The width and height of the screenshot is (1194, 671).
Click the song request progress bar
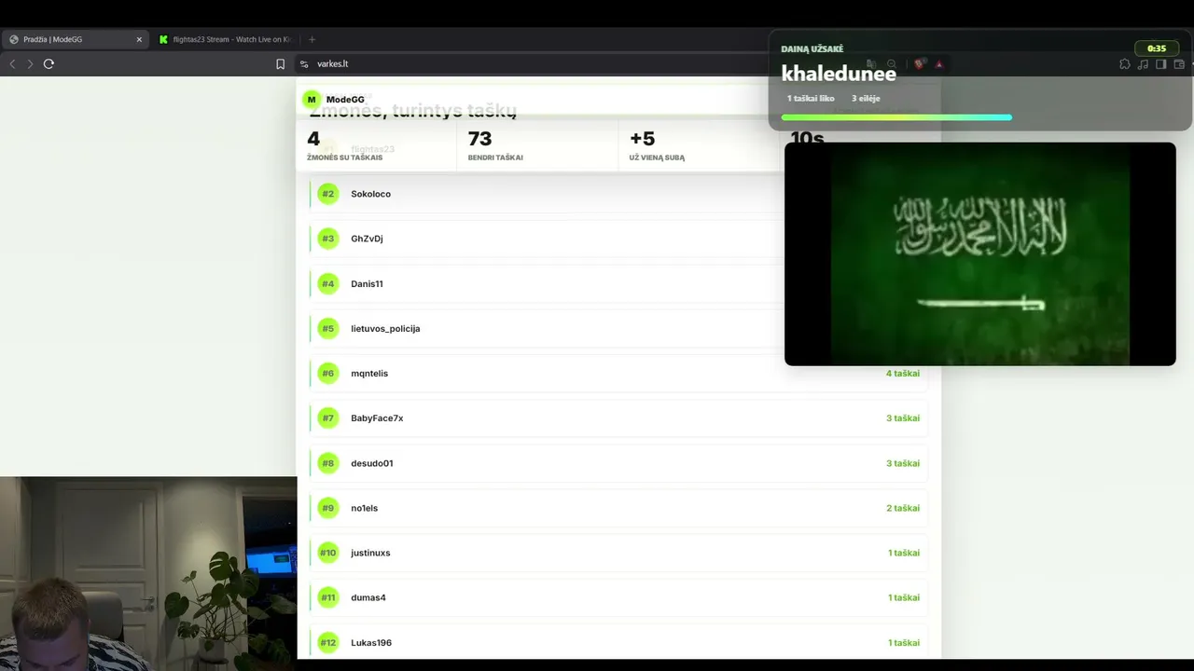pos(896,117)
